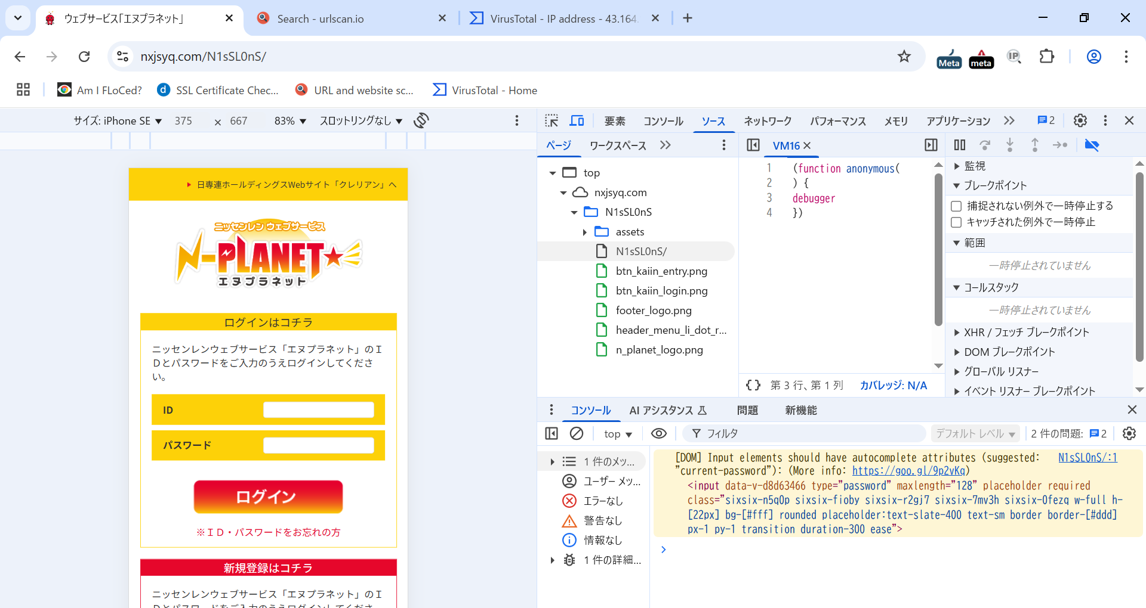Switch to the Network panel tab
Viewport: 1146px width, 608px height.
(768, 121)
